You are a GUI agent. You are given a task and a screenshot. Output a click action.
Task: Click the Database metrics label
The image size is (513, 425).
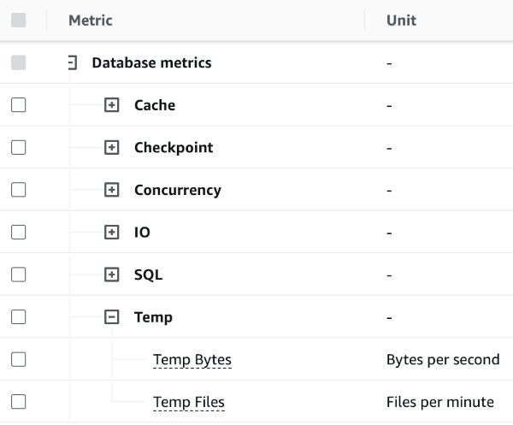(152, 62)
